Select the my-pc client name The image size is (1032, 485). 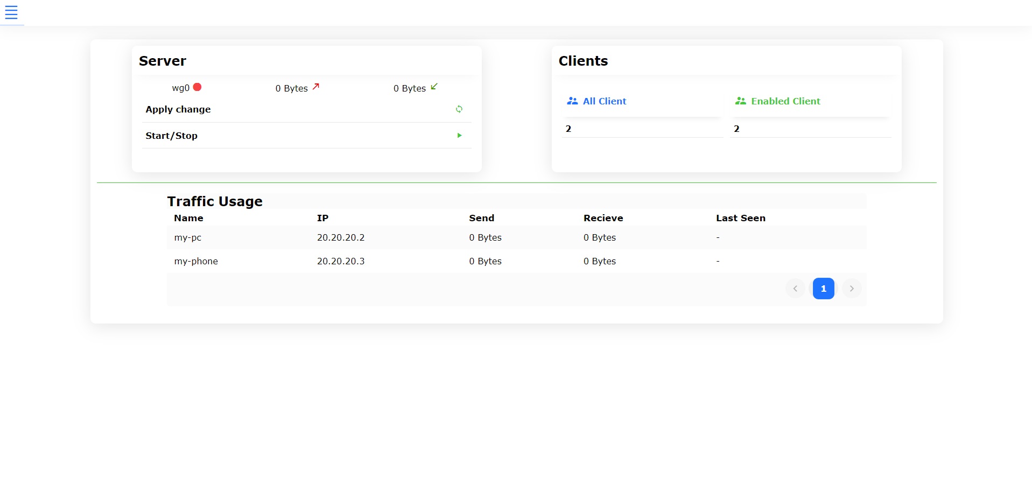[x=188, y=237]
